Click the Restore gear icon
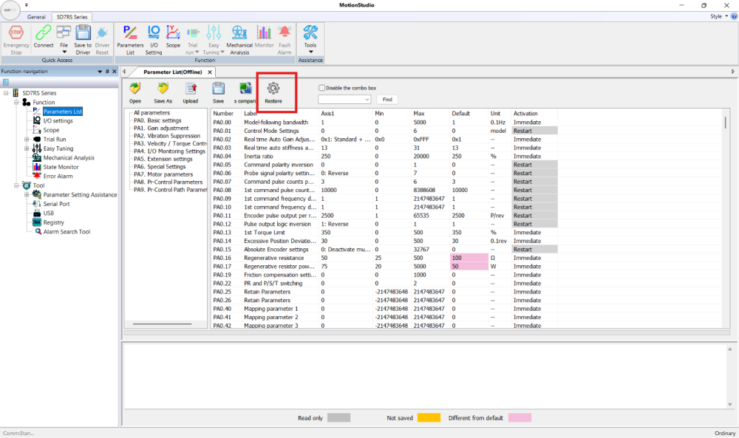The image size is (739, 438). pos(273,88)
